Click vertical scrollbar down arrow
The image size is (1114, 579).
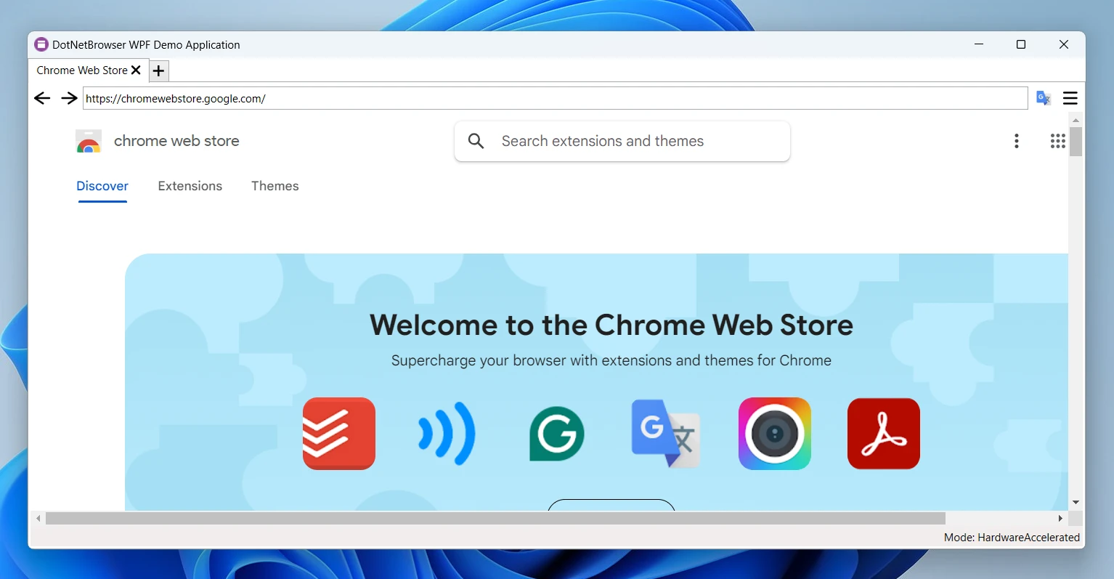click(1076, 503)
